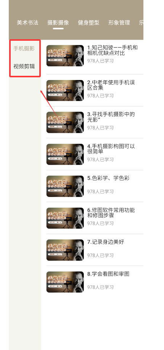164x350 pixels.
Task: Select the 摄影摄像 tab
Action: pos(58,22)
